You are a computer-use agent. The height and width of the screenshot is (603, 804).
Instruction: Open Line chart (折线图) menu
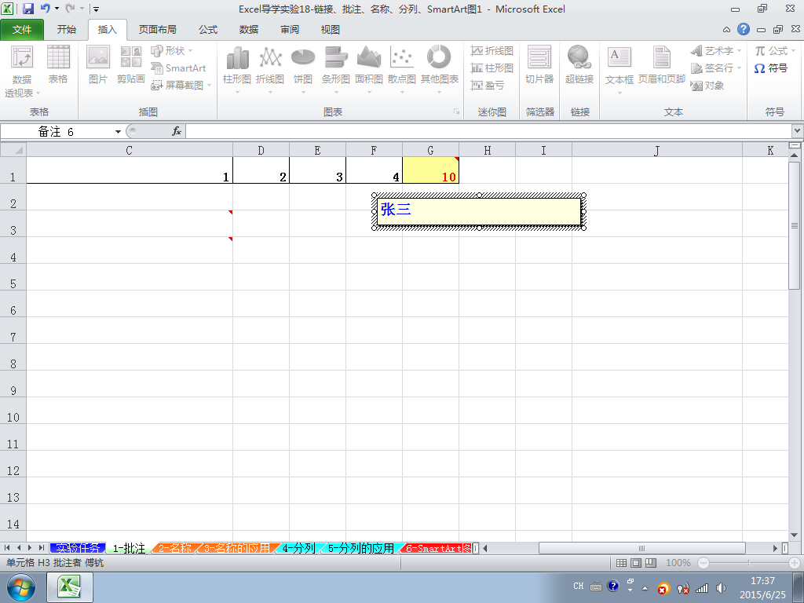point(270,70)
